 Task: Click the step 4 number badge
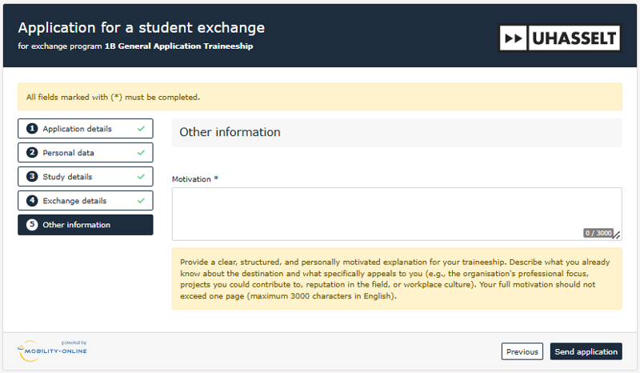[32, 201]
